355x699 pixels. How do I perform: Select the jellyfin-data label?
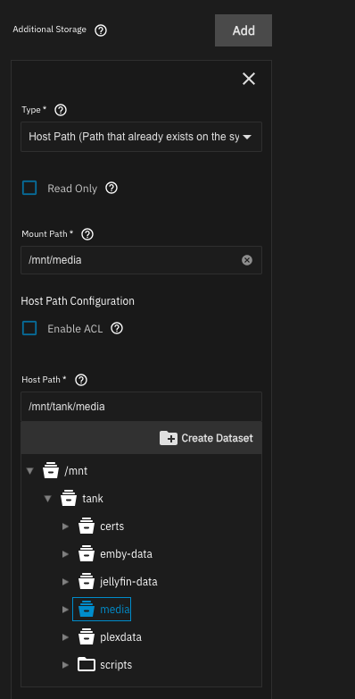click(128, 581)
